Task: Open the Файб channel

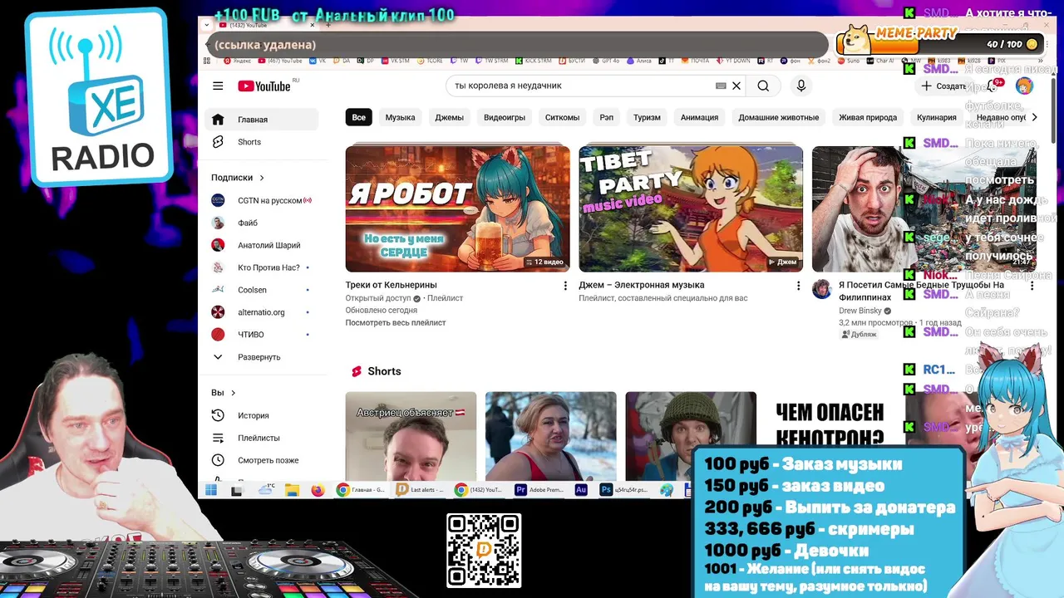Action: (x=261, y=223)
